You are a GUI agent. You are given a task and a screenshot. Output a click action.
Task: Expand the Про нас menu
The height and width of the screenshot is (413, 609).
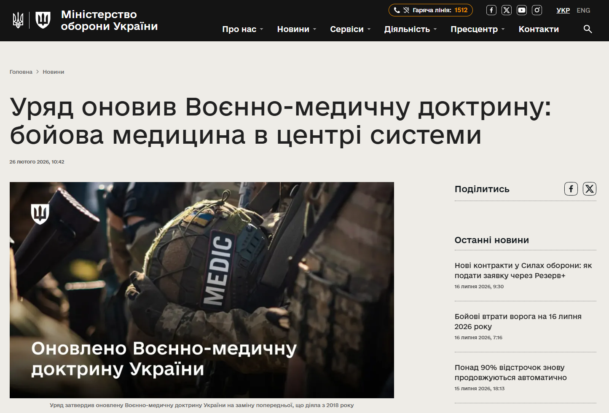coord(243,29)
